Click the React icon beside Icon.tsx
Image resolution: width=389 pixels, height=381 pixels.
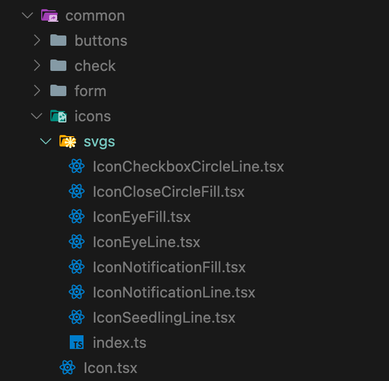pos(68,368)
